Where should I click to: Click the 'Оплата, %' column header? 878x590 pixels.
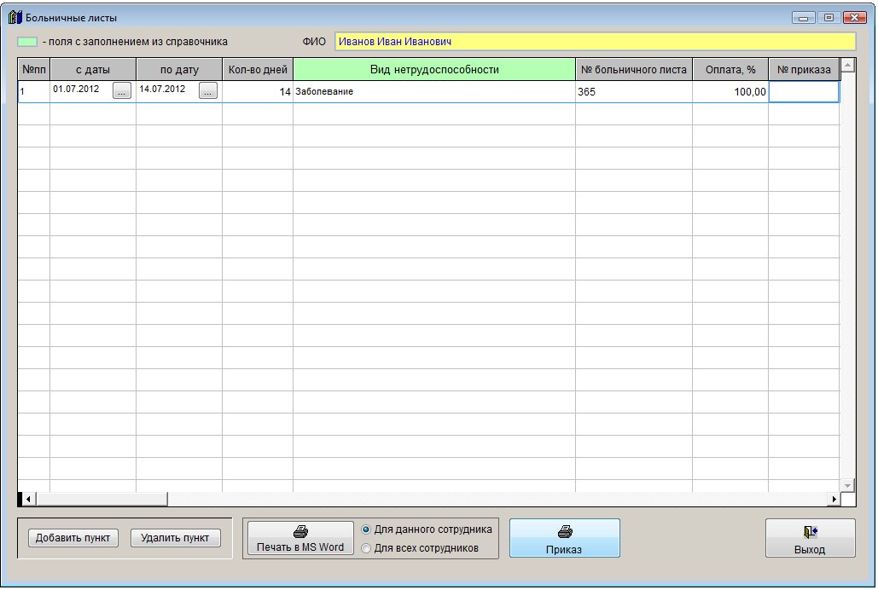coord(730,69)
